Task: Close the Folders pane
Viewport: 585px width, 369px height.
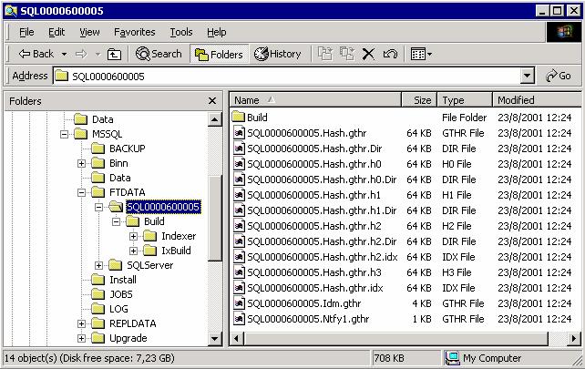Action: [212, 101]
